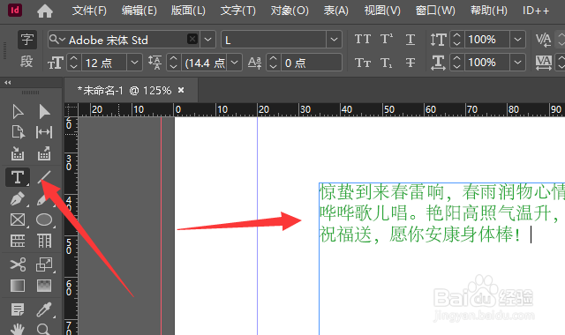
Task: Click the InDesign Id app logo
Action: pyautogui.click(x=15, y=10)
